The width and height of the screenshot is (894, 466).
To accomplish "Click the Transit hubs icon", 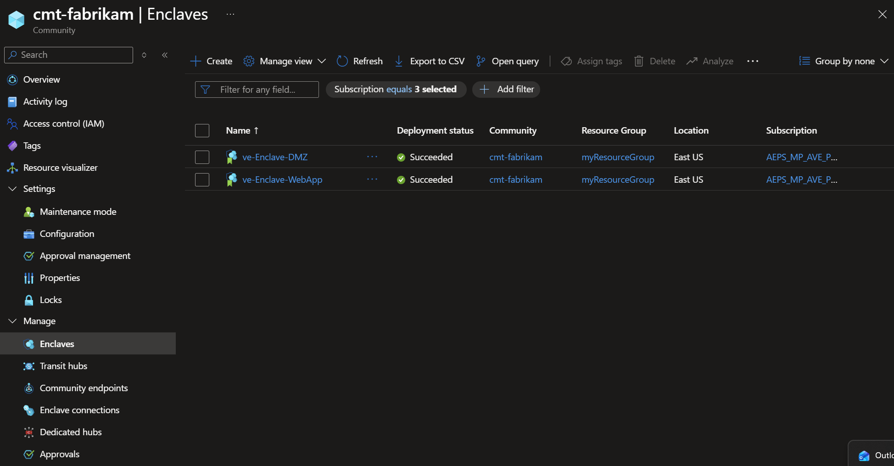I will (x=29, y=366).
